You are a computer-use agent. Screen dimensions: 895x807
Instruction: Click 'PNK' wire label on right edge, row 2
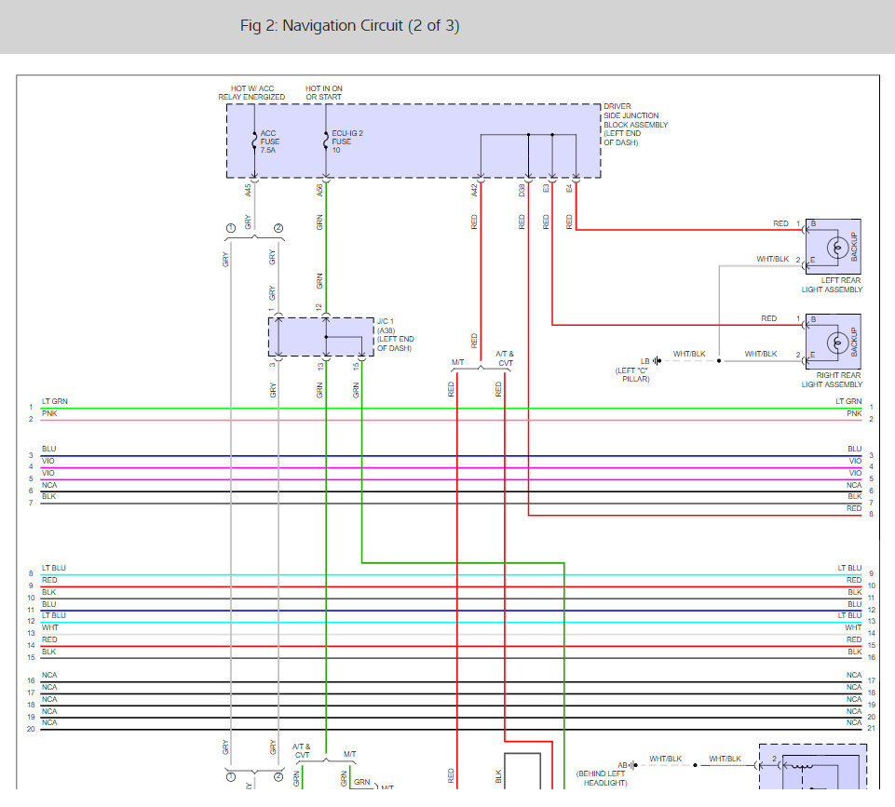[854, 413]
